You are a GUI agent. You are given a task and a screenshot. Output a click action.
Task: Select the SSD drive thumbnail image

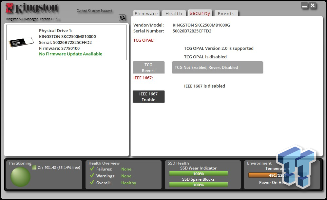pyautogui.click(x=21, y=42)
